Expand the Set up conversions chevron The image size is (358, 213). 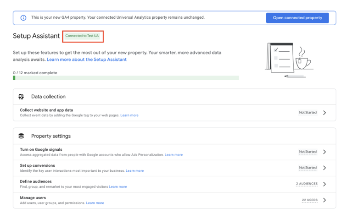(324, 168)
